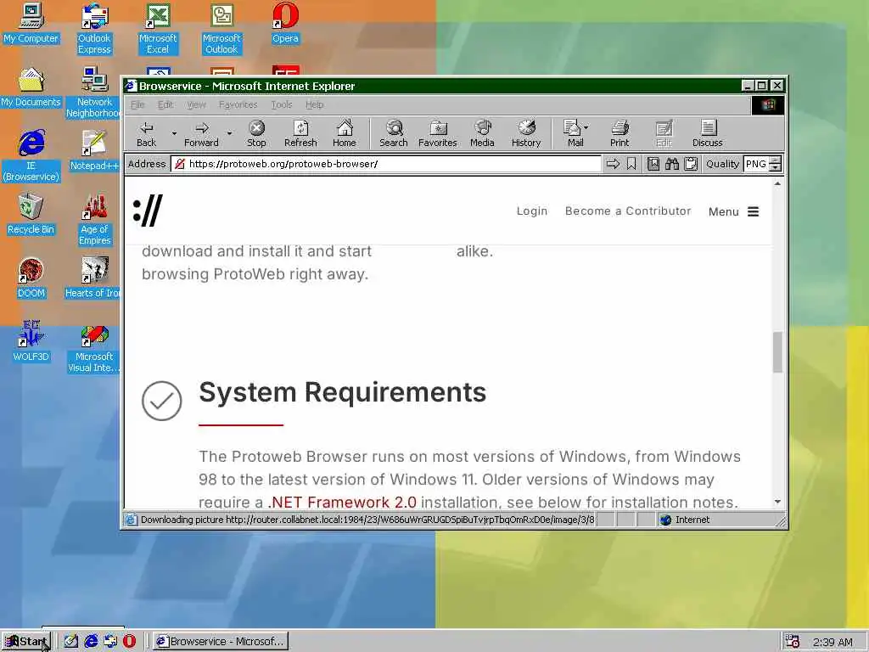This screenshot has width=869, height=652.
Task: Open the Recycle Bin desktop icon
Action: [31, 215]
